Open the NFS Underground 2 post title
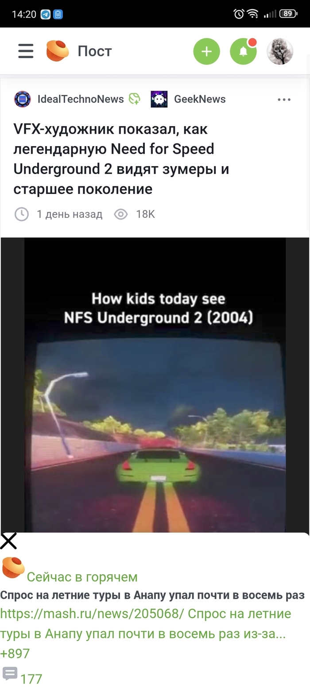This screenshot has height=689, width=310. tap(121, 159)
